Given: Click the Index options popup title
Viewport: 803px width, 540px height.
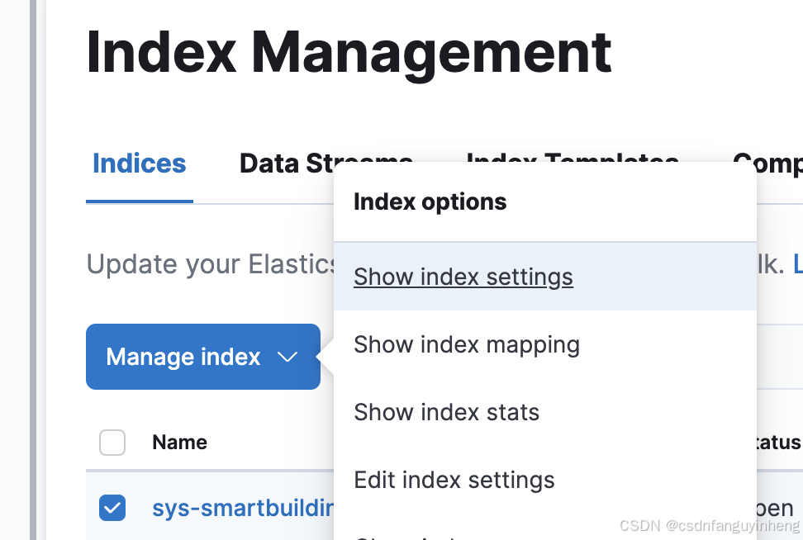Looking at the screenshot, I should point(430,201).
